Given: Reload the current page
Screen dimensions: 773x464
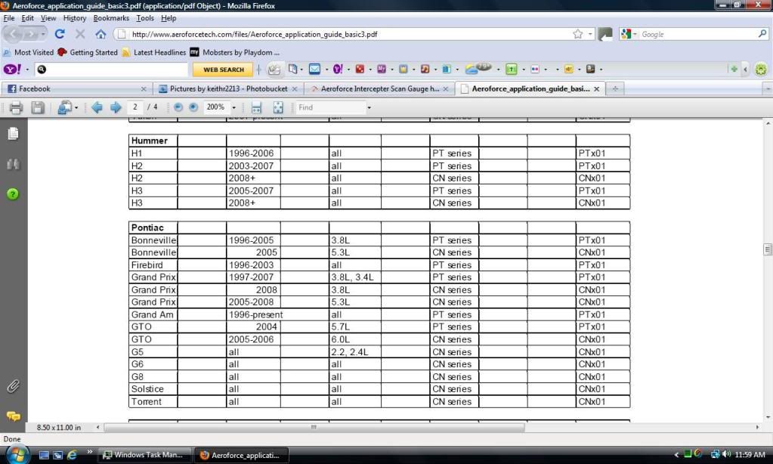Looking at the screenshot, I should point(60,34).
